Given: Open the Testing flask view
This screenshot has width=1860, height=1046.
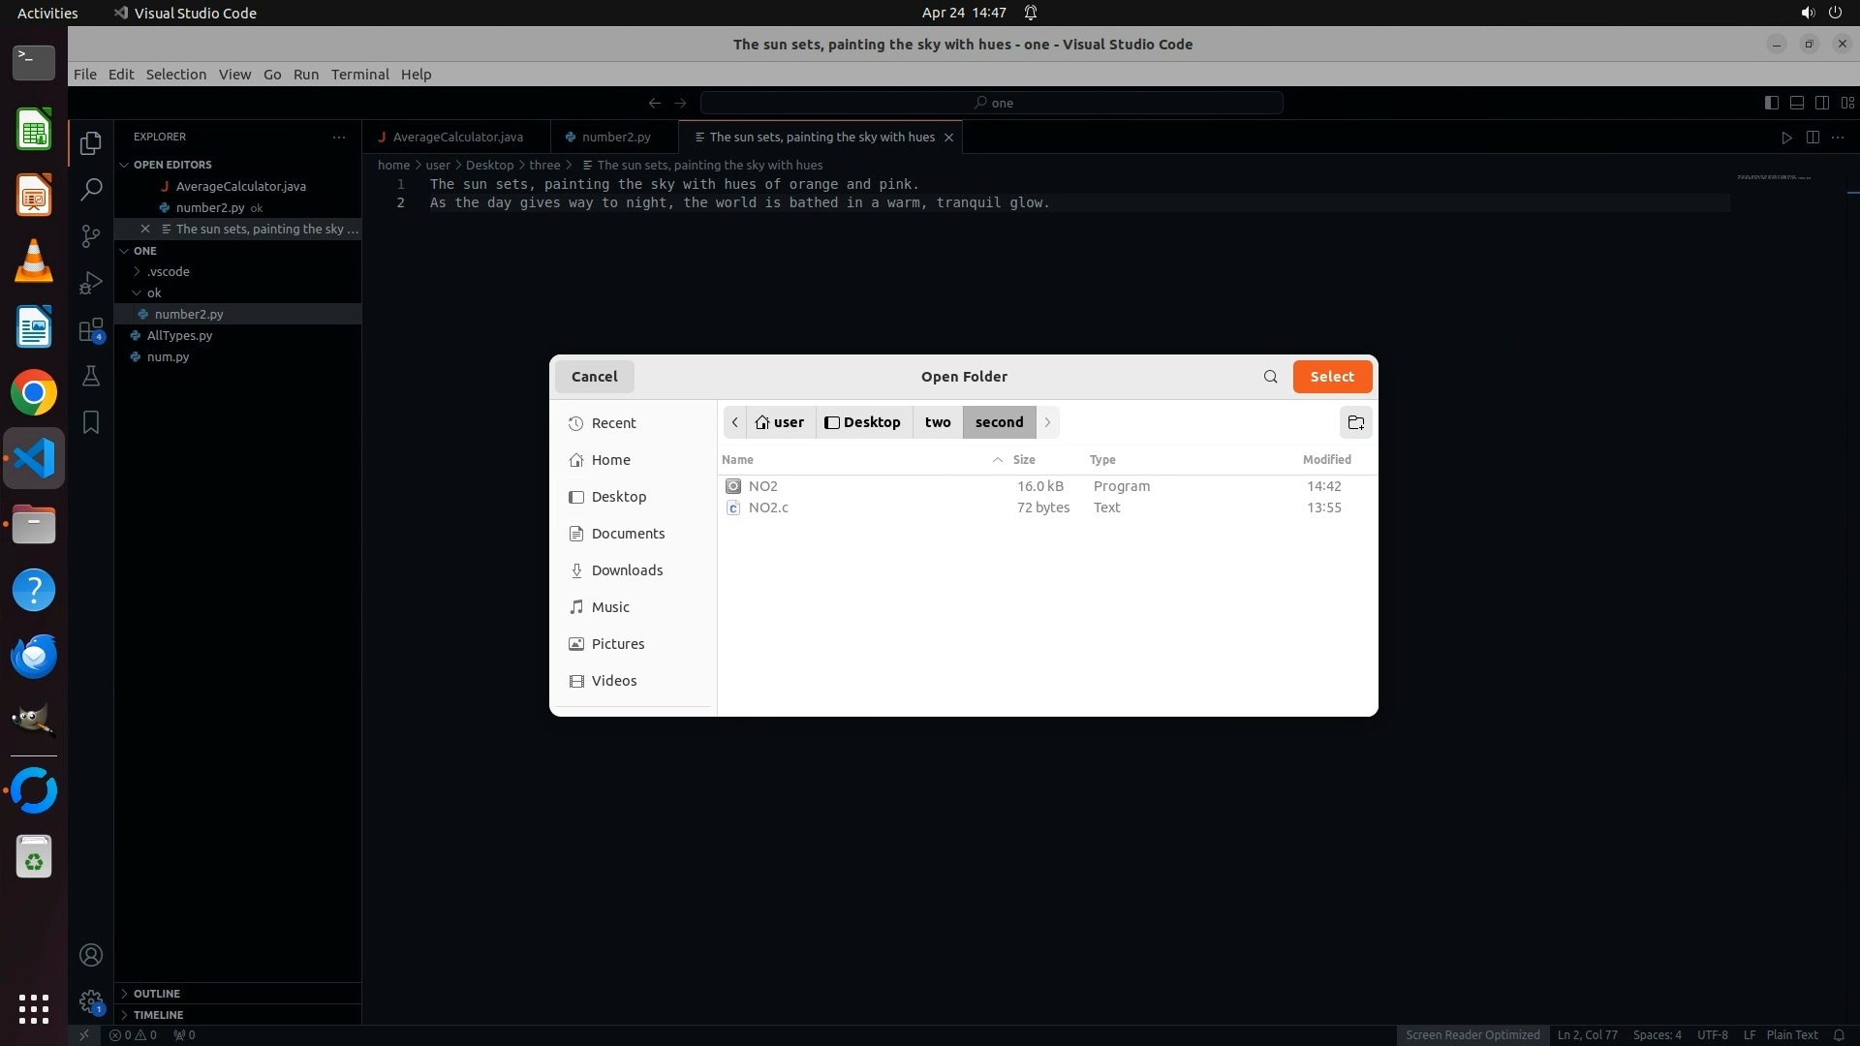Looking at the screenshot, I should tap(91, 376).
